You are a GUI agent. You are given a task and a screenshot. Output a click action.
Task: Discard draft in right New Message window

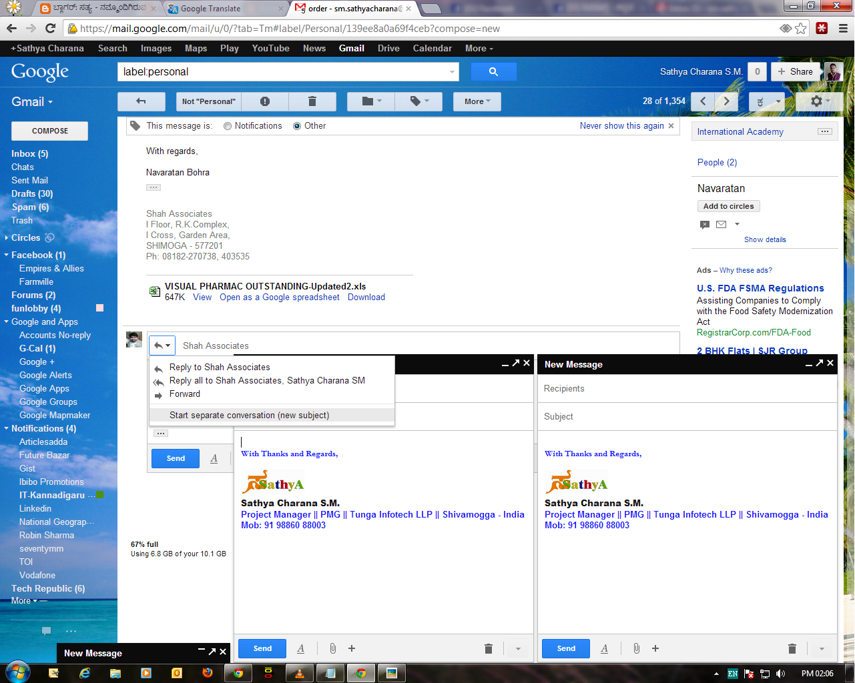(x=792, y=648)
